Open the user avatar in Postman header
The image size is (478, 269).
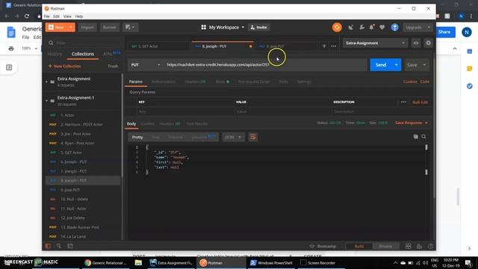(x=395, y=28)
